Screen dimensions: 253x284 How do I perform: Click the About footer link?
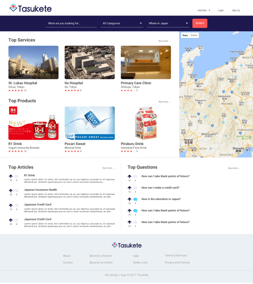click(x=67, y=256)
